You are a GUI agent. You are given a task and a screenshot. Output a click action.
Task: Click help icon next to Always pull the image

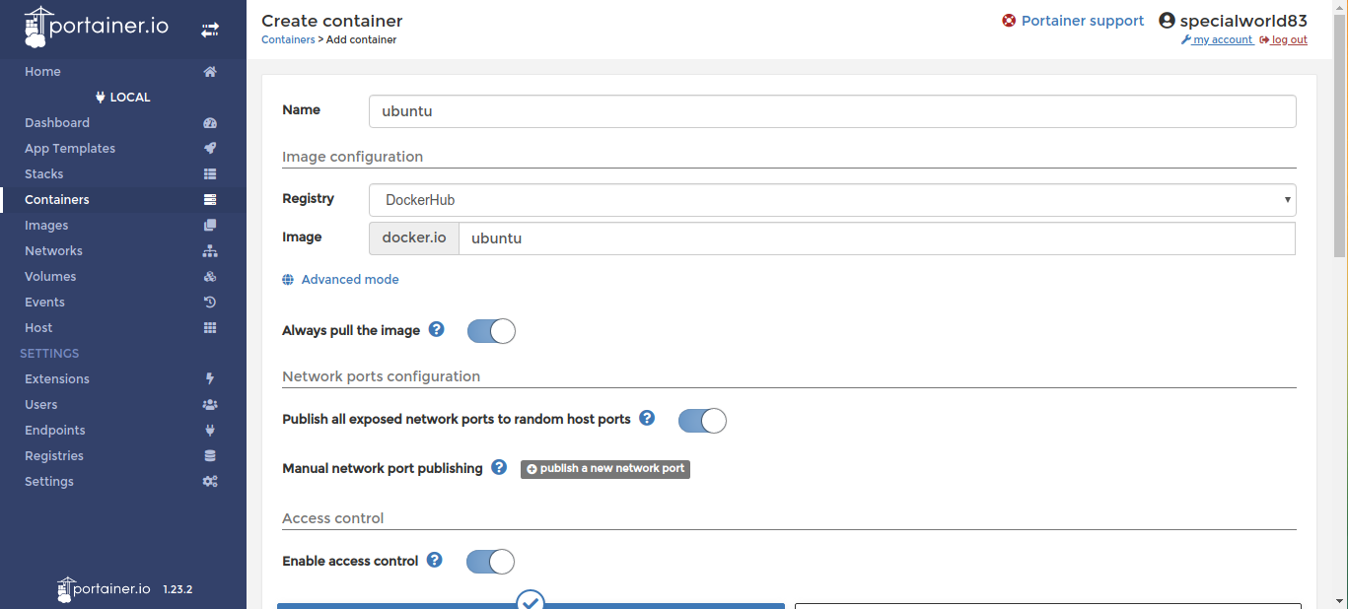point(436,329)
